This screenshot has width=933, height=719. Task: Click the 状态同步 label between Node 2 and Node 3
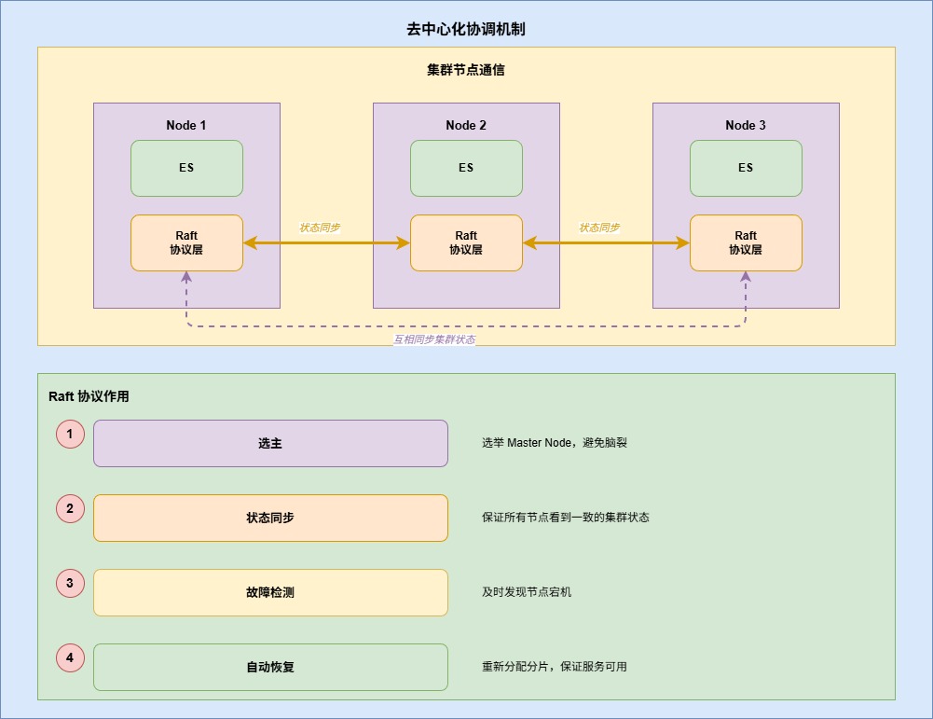(599, 228)
